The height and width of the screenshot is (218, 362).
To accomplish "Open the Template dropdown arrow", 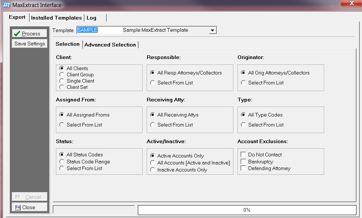I will tap(212, 30).
